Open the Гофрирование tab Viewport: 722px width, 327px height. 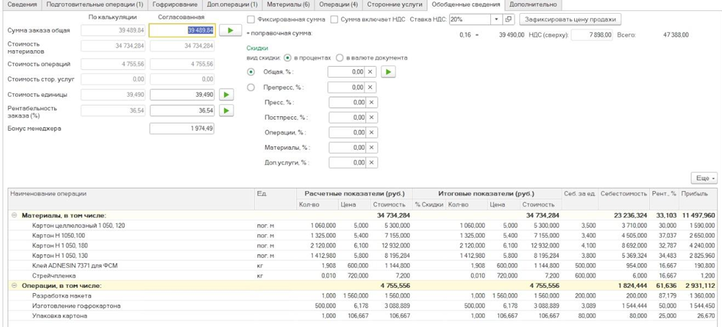click(174, 5)
